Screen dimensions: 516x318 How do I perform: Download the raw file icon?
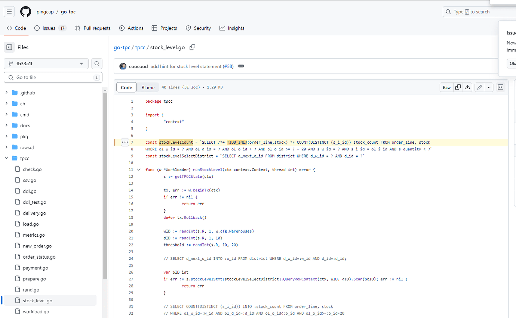(467, 87)
